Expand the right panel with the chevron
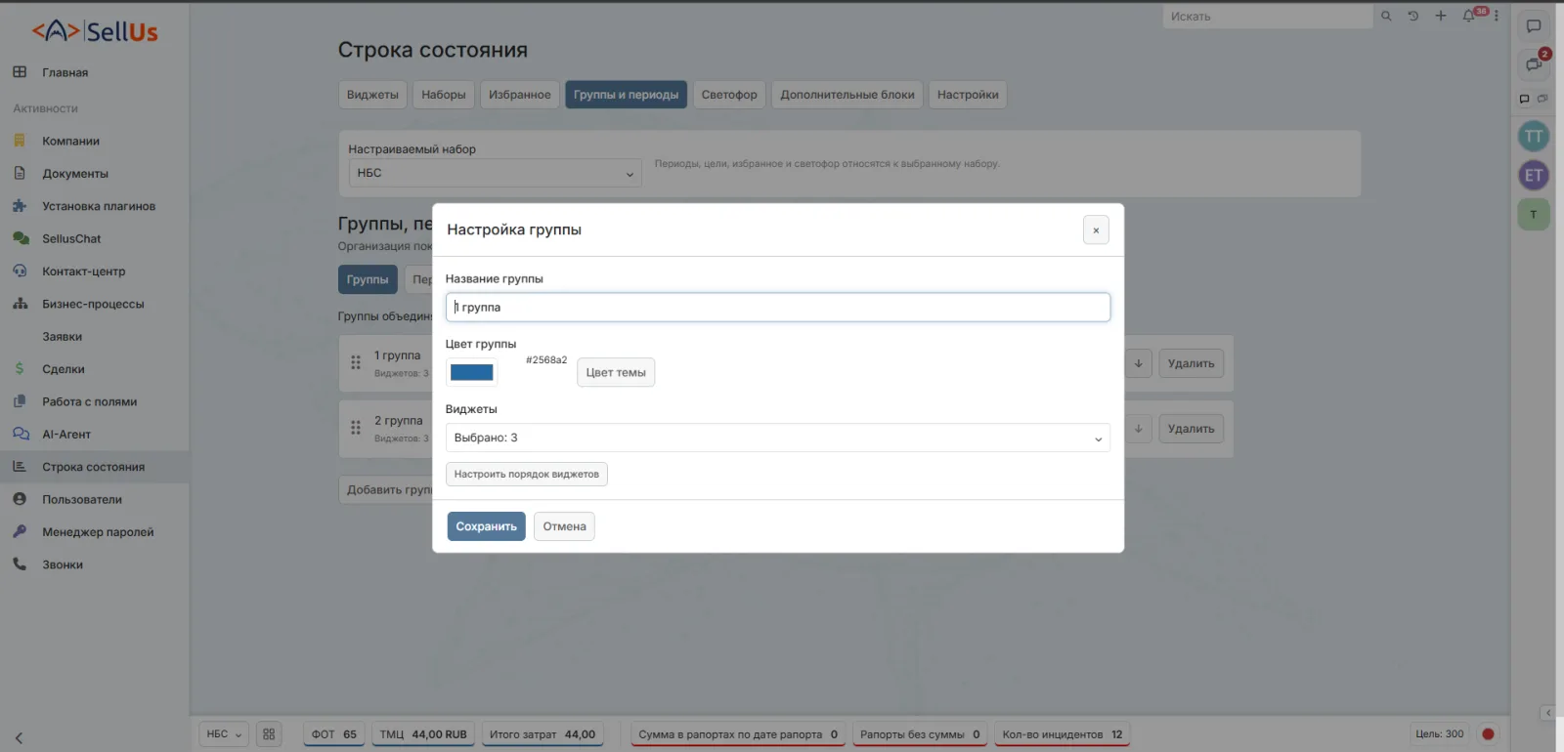Image resolution: width=1564 pixels, height=752 pixels. [x=1547, y=713]
